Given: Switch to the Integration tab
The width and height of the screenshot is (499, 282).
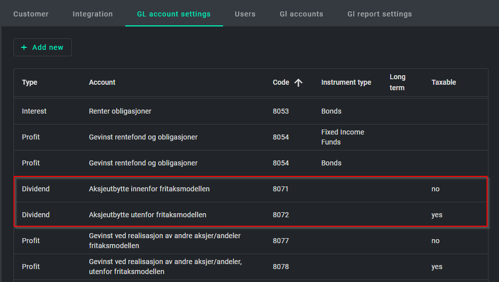Looking at the screenshot, I should click(93, 14).
